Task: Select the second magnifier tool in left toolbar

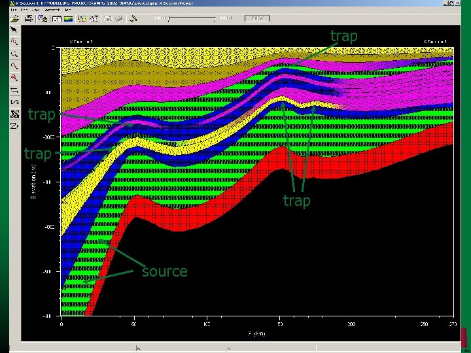Action: click(14, 54)
